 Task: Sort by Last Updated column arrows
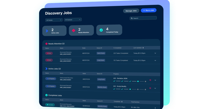(143, 48)
